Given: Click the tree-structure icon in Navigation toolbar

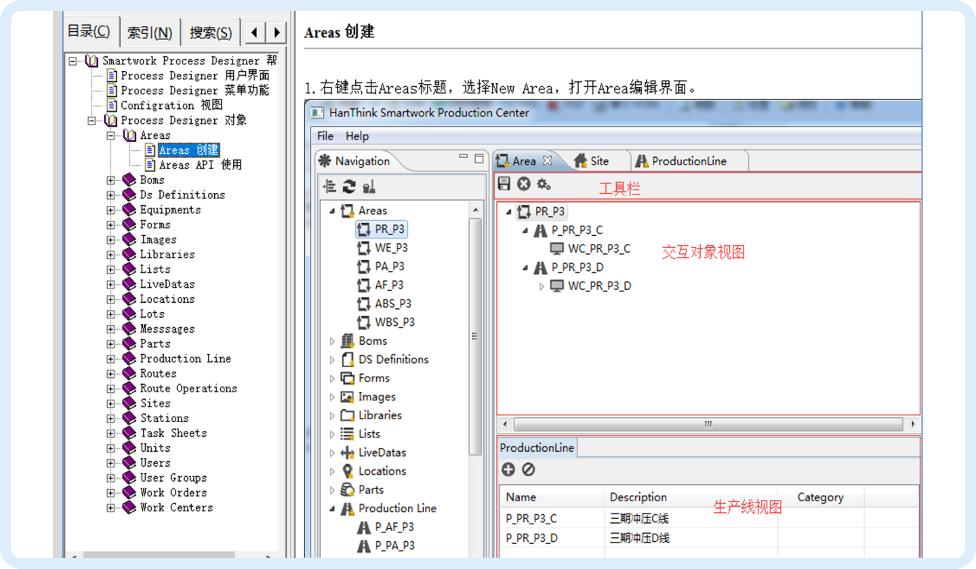Looking at the screenshot, I should pos(330,186).
